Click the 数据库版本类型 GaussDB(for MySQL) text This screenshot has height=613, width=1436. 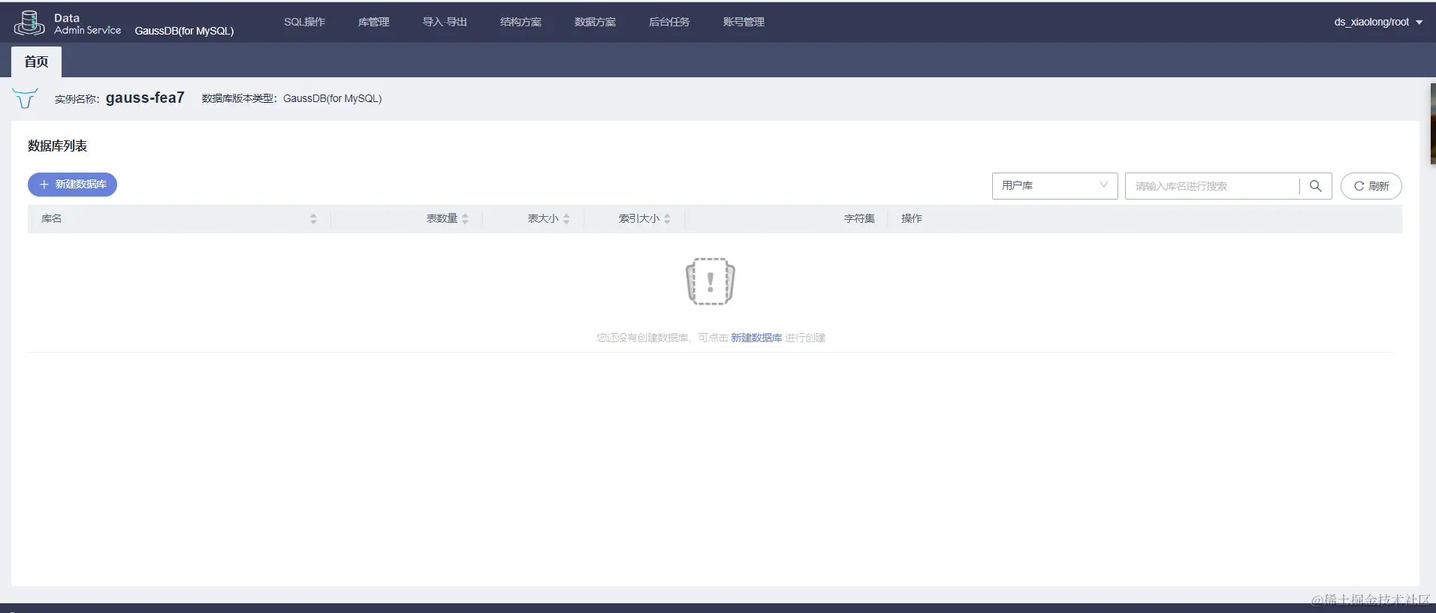point(291,98)
